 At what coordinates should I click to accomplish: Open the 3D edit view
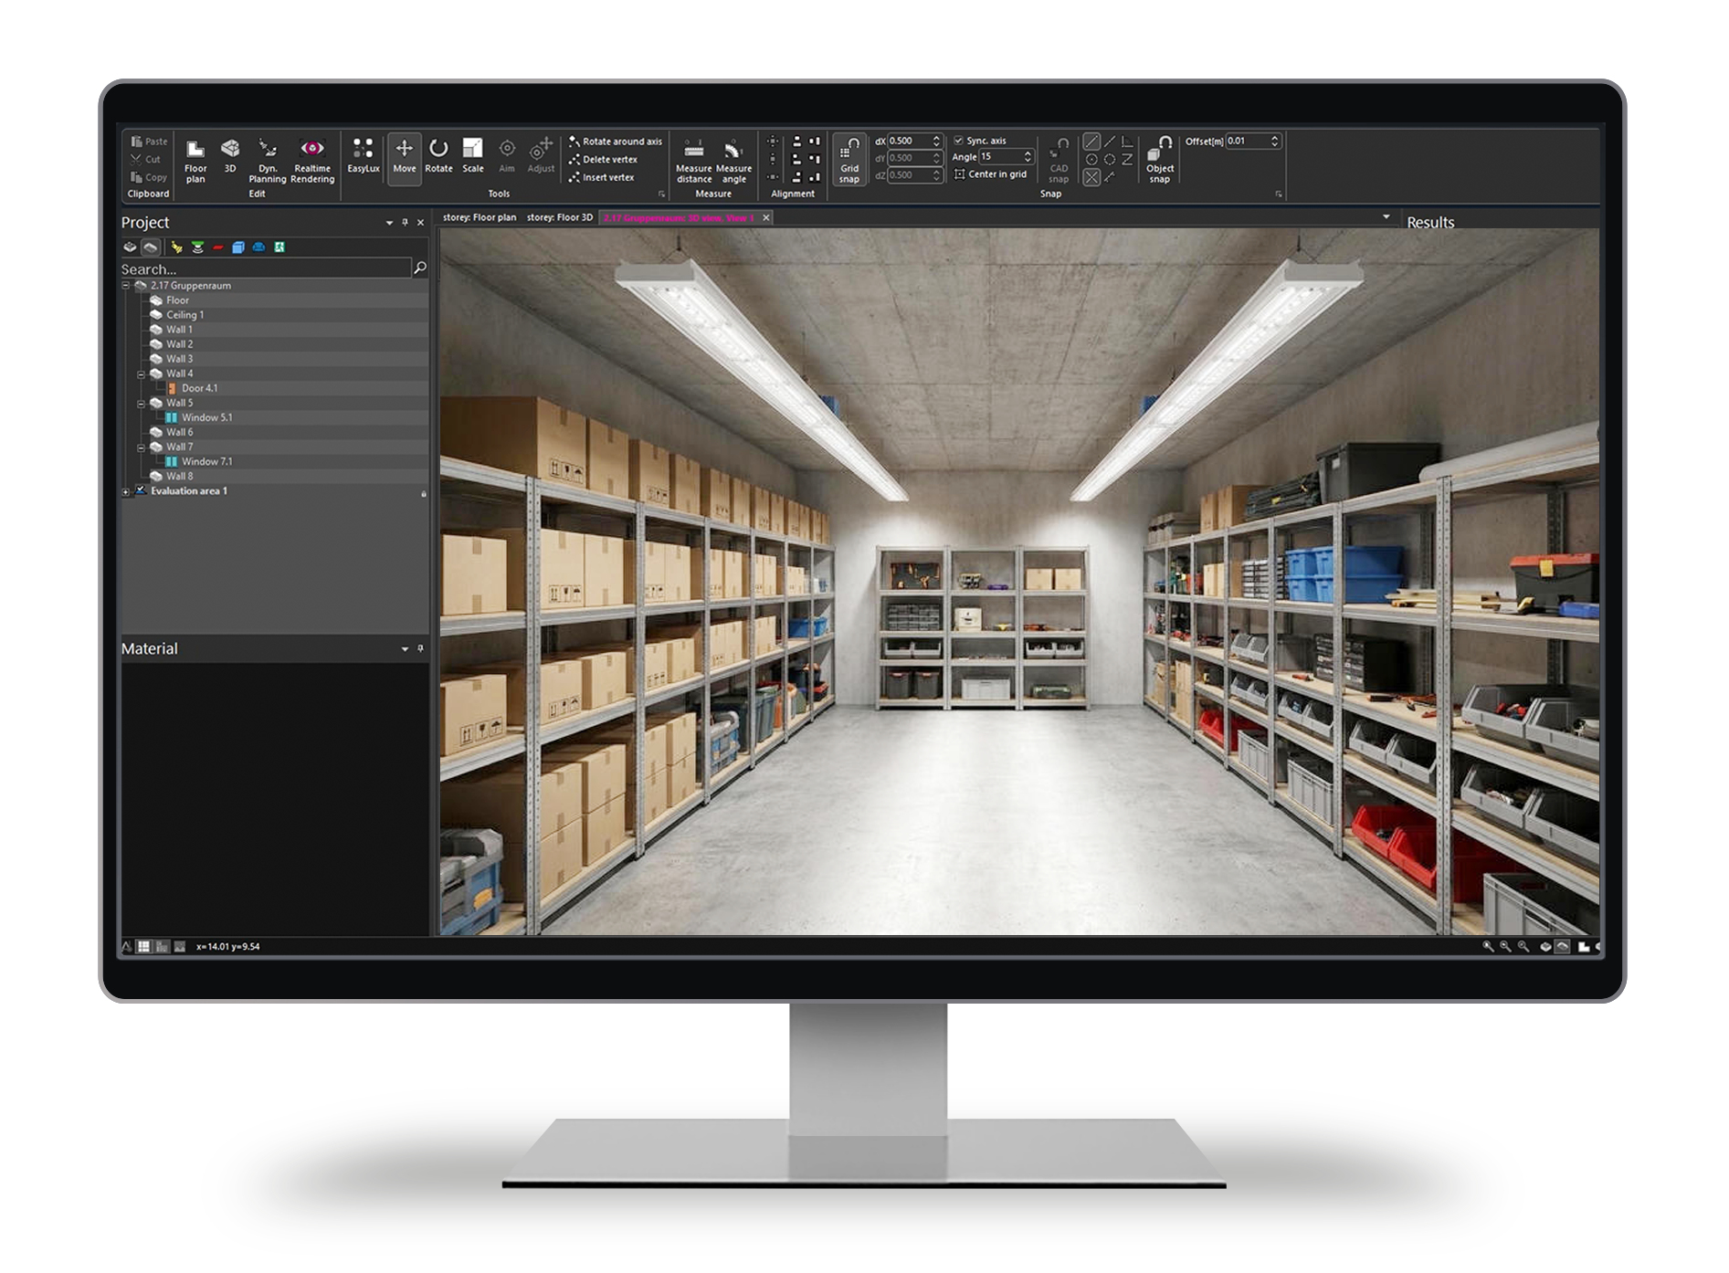pyautogui.click(x=230, y=156)
